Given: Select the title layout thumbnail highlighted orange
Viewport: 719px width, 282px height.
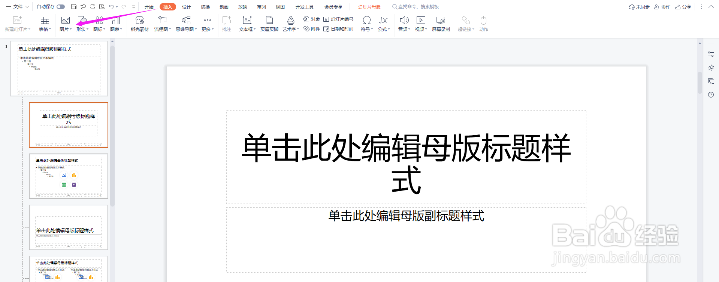Looking at the screenshot, I should pos(69,125).
